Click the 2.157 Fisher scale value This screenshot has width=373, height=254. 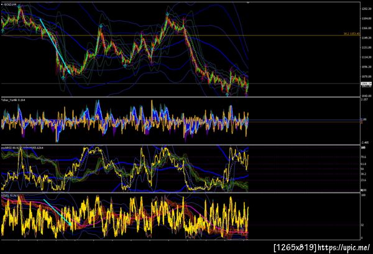click(x=364, y=100)
